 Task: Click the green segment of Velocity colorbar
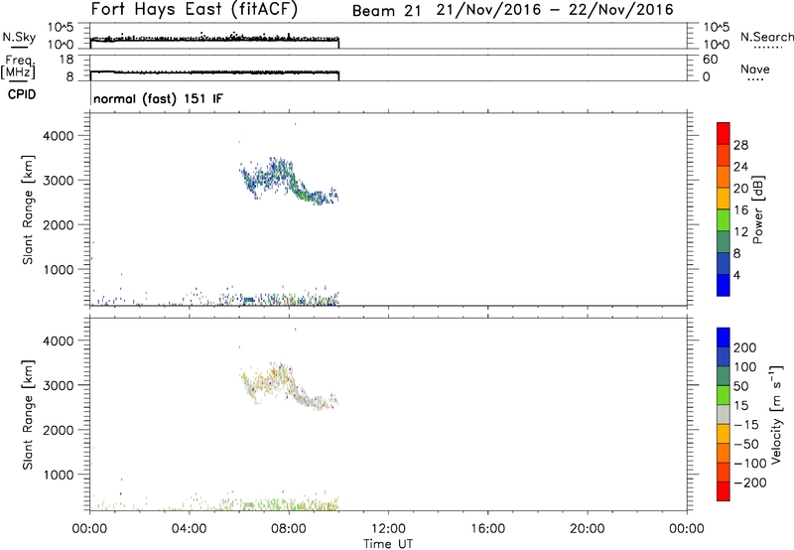pyautogui.click(x=724, y=395)
